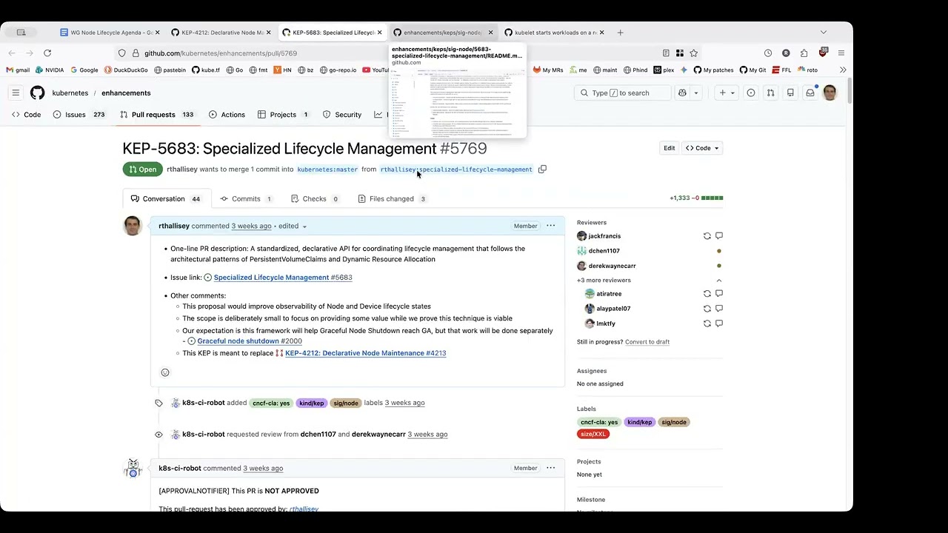
Task: Collapse the +3 more reviewers list
Action: tap(719, 281)
